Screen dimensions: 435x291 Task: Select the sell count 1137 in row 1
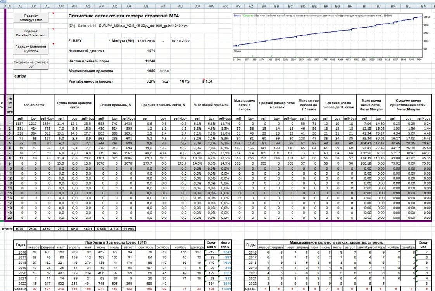point(20,123)
